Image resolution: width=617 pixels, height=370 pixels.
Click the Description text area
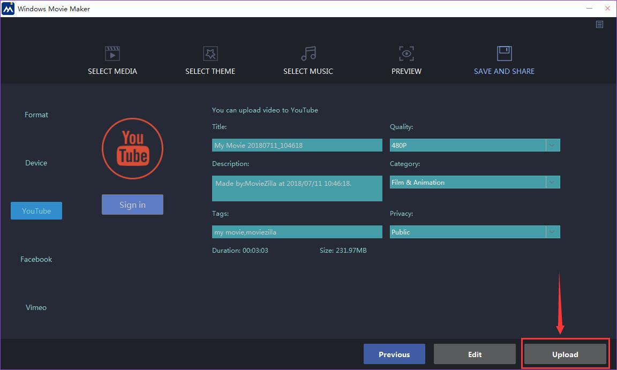point(297,188)
